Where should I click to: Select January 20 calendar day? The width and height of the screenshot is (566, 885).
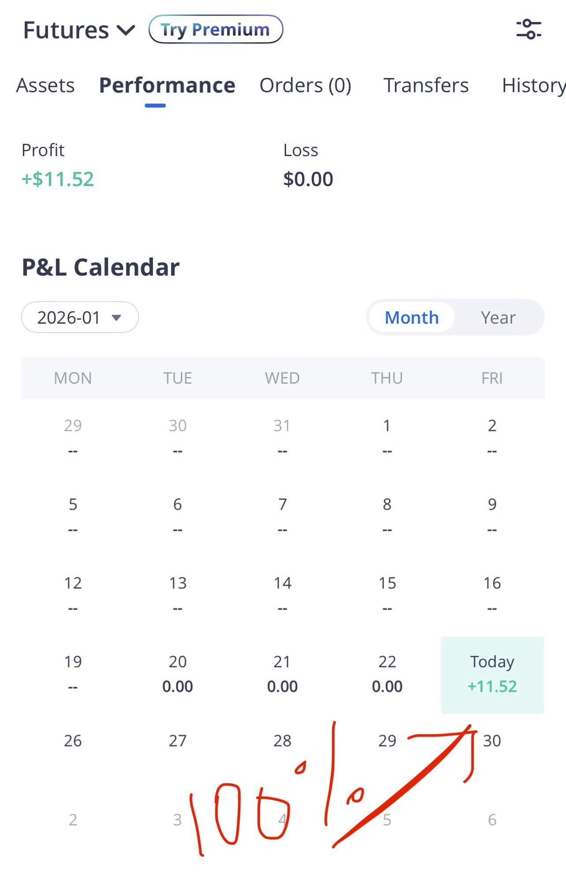pyautogui.click(x=178, y=673)
